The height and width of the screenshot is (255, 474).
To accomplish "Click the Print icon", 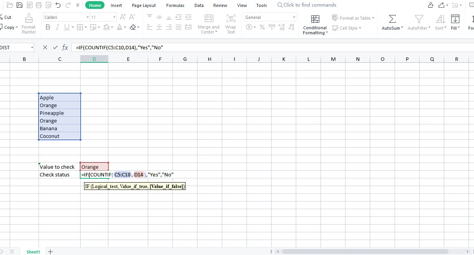I will 39,5.
